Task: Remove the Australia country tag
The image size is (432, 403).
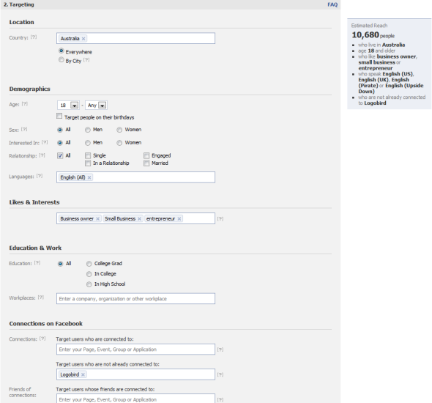Action: coord(83,39)
